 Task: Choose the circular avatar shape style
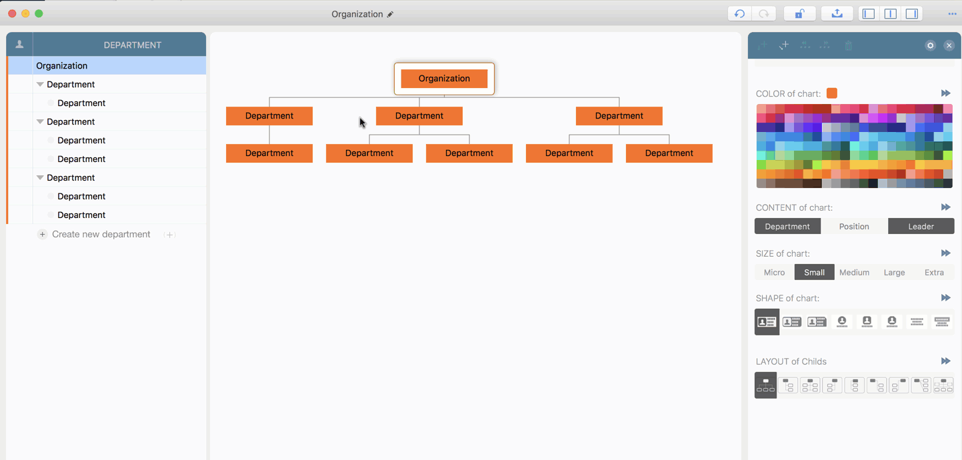pos(842,322)
